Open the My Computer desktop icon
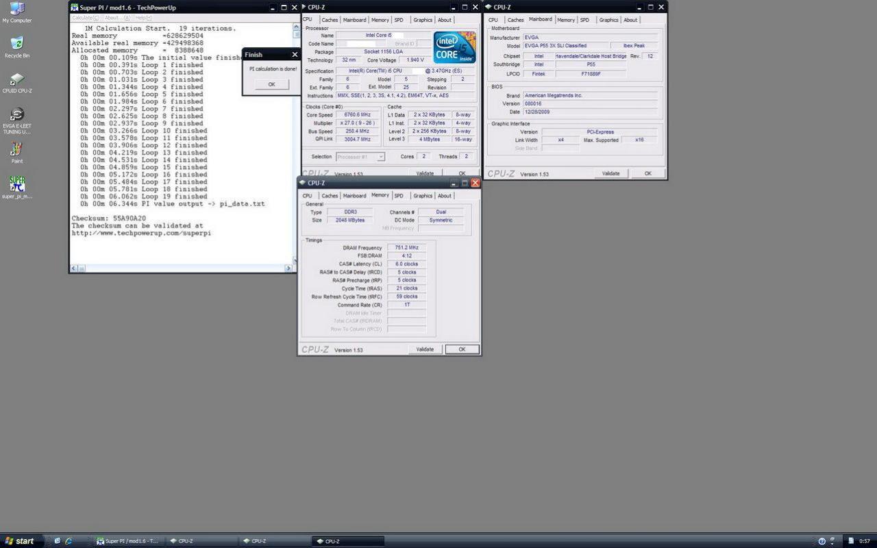The width and height of the screenshot is (877, 548). [x=16, y=12]
